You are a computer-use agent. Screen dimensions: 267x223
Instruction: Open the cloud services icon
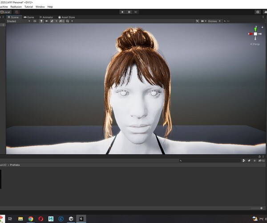click(x=265, y=12)
